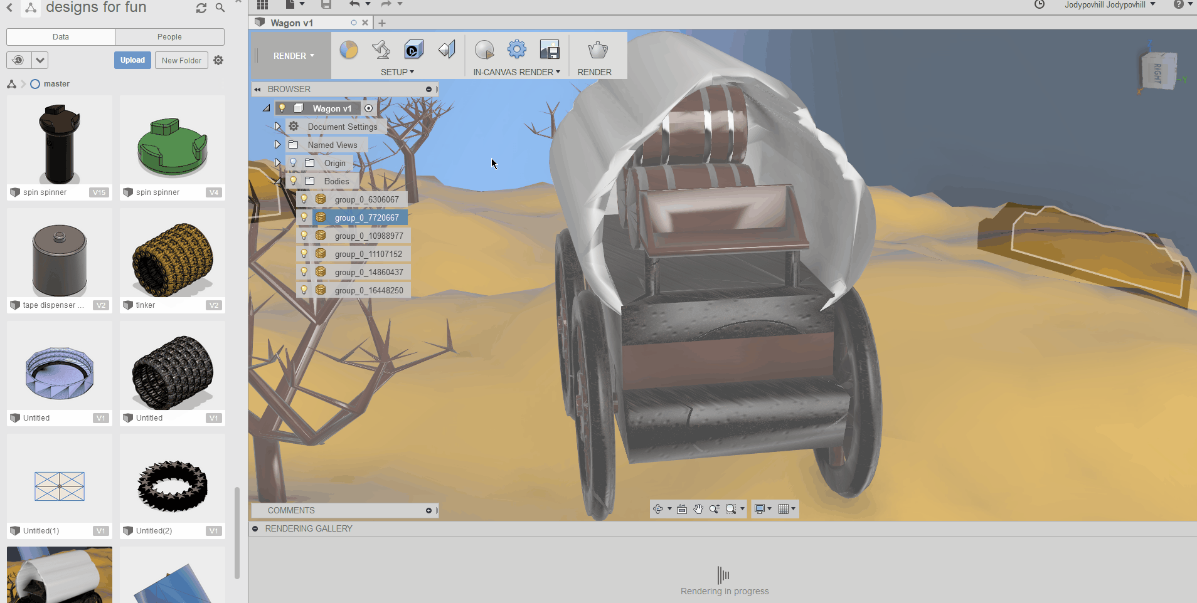The image size is (1197, 603).
Task: Create a New Folder in the data panel
Action: [181, 60]
